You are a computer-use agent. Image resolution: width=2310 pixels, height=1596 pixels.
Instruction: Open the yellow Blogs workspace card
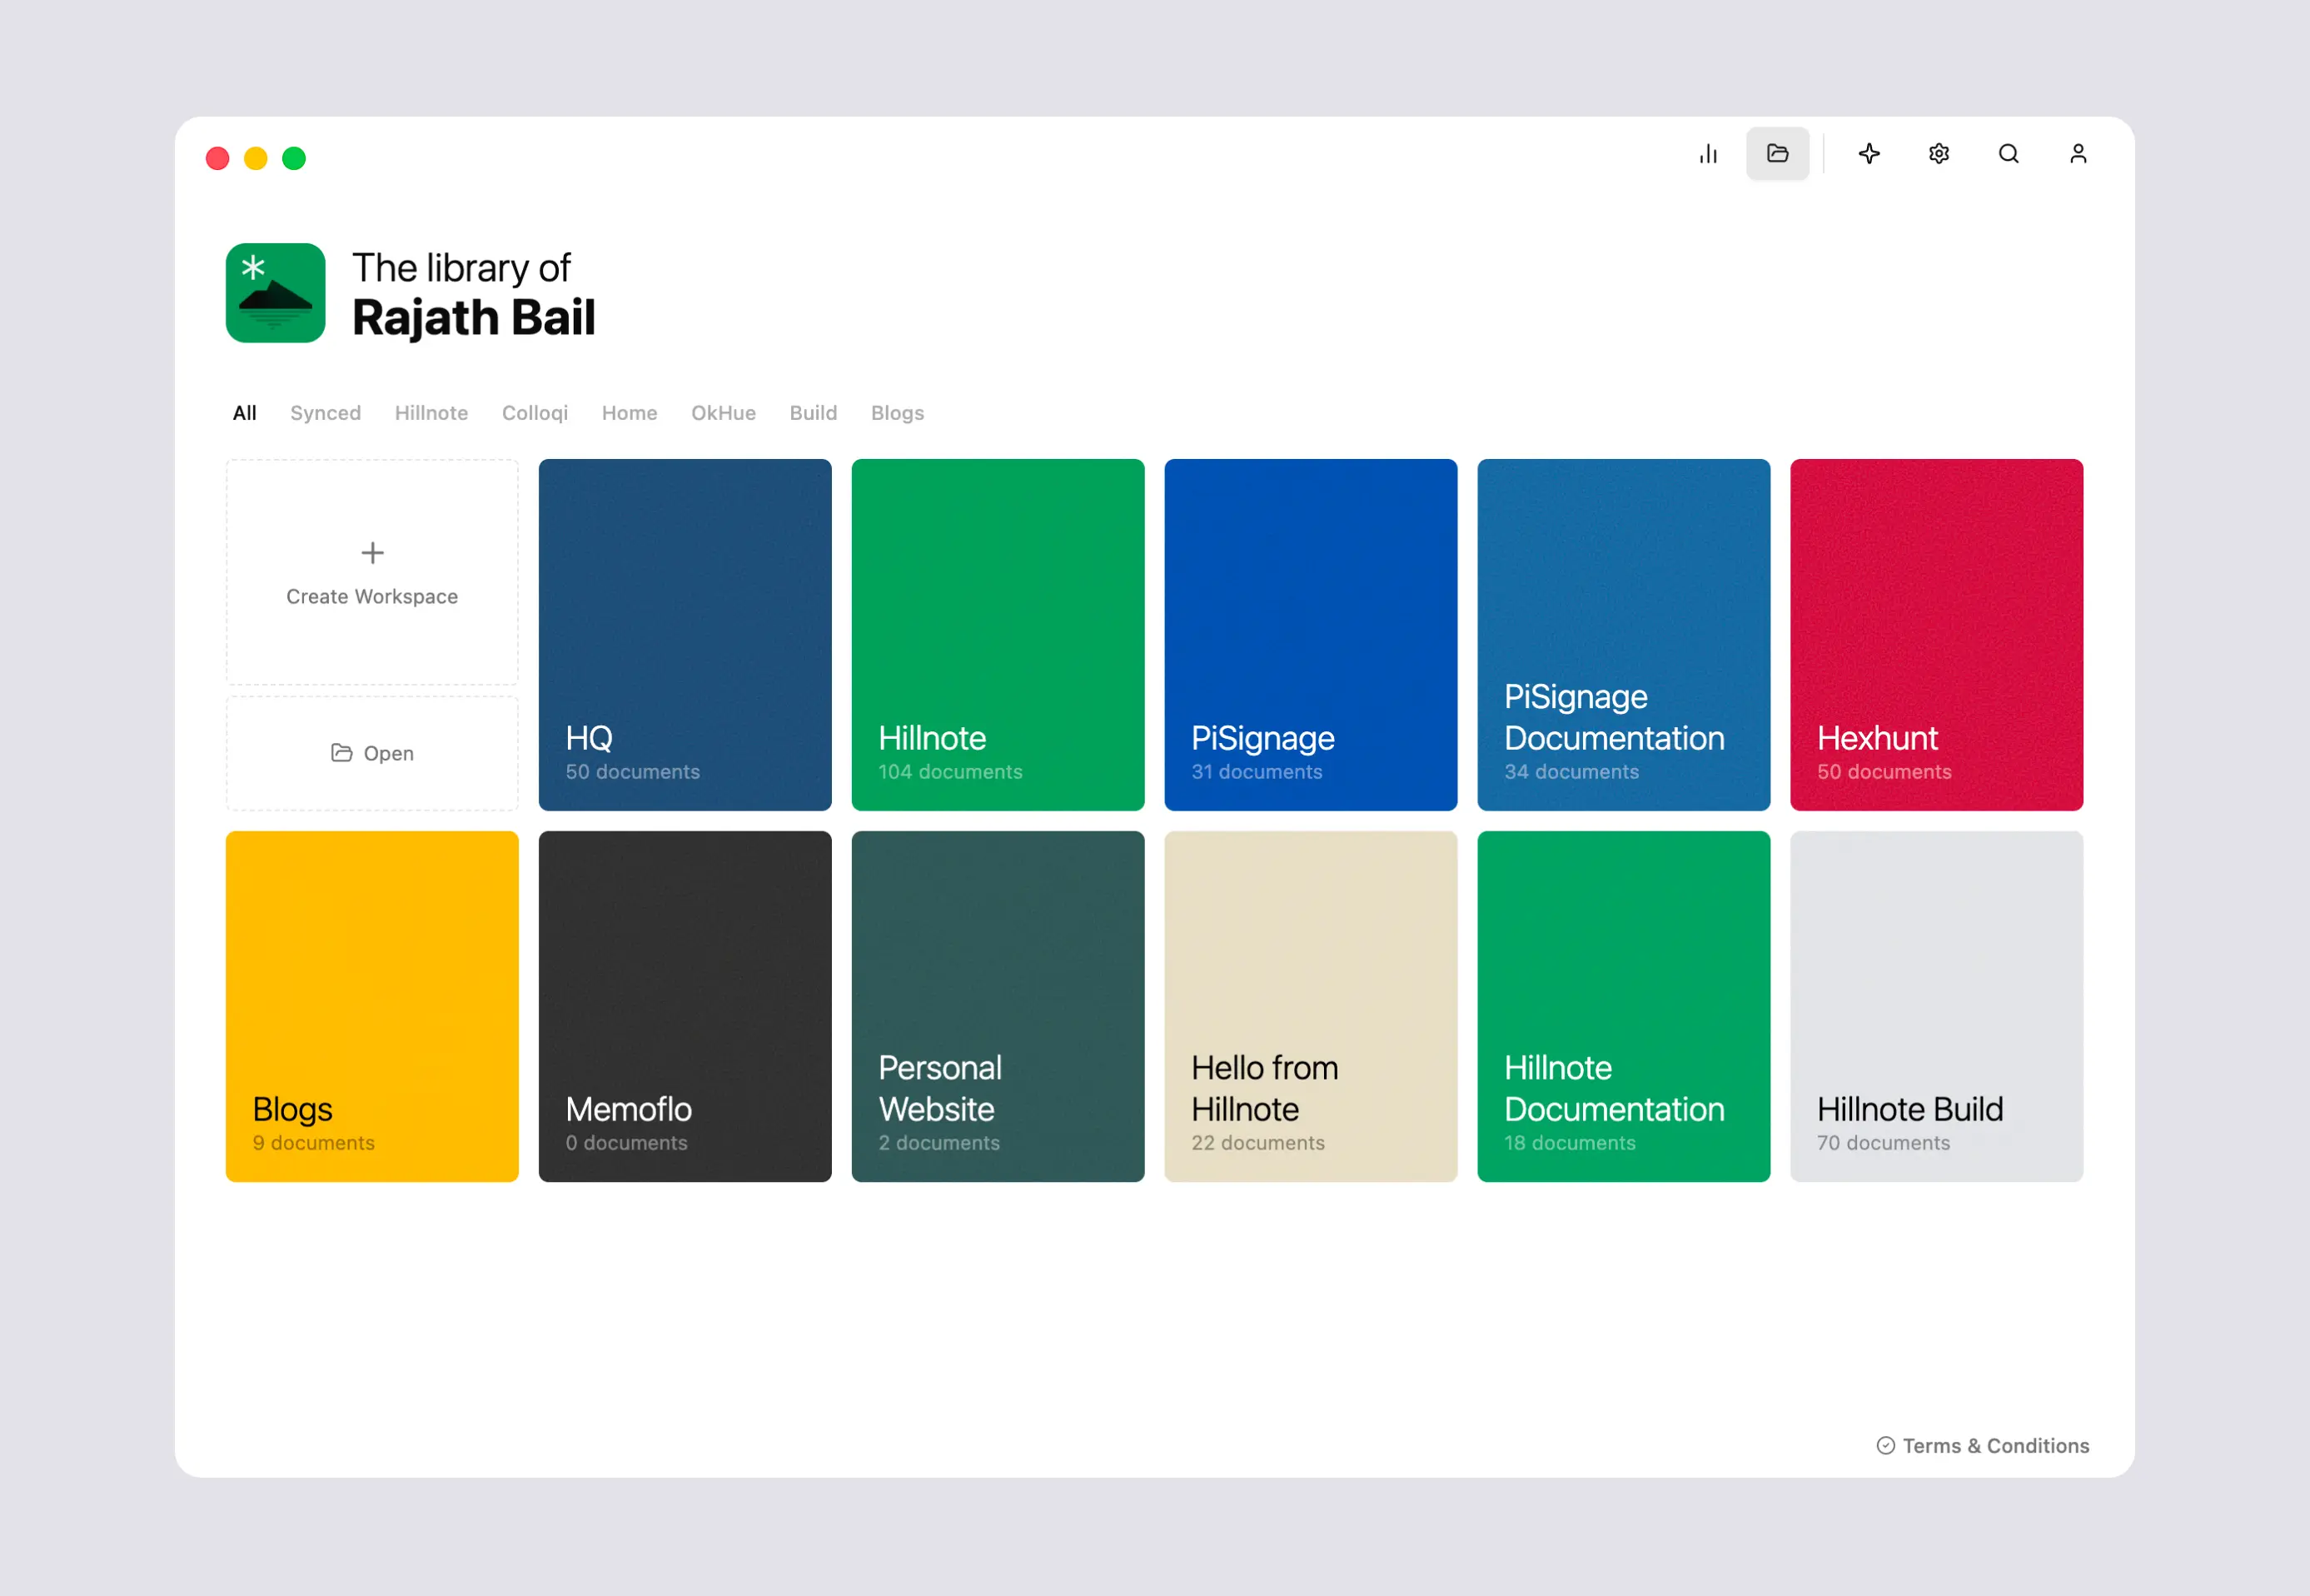[x=372, y=1006]
